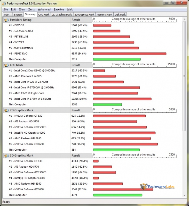Click the 5082 This Computer CPU result
This screenshot has width=189, height=206.
coord(74,105)
